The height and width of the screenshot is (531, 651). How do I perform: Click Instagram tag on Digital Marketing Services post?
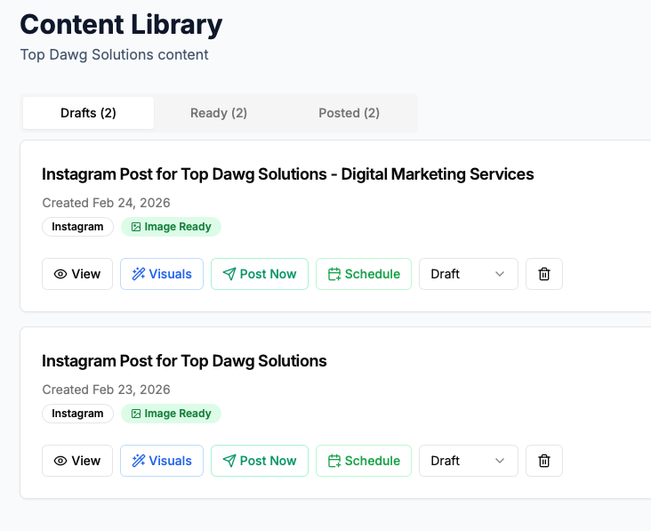click(x=77, y=227)
